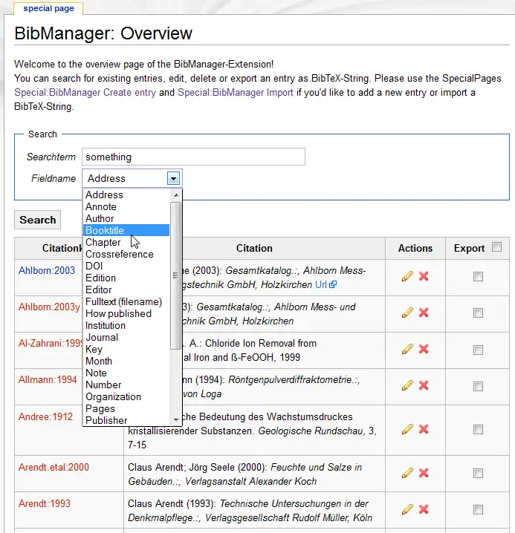This screenshot has width=515, height=533.
Task: Delete the Al-Zahrani:1999 entry with red X
Action: 424,348
